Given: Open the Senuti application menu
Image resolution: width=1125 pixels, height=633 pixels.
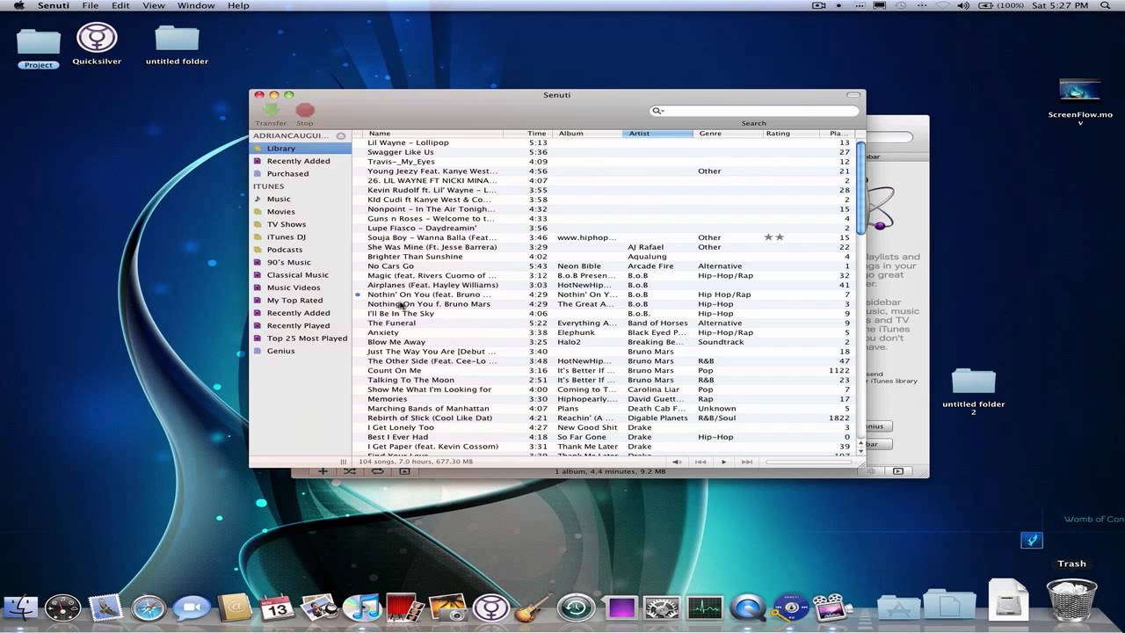Looking at the screenshot, I should tap(54, 5).
